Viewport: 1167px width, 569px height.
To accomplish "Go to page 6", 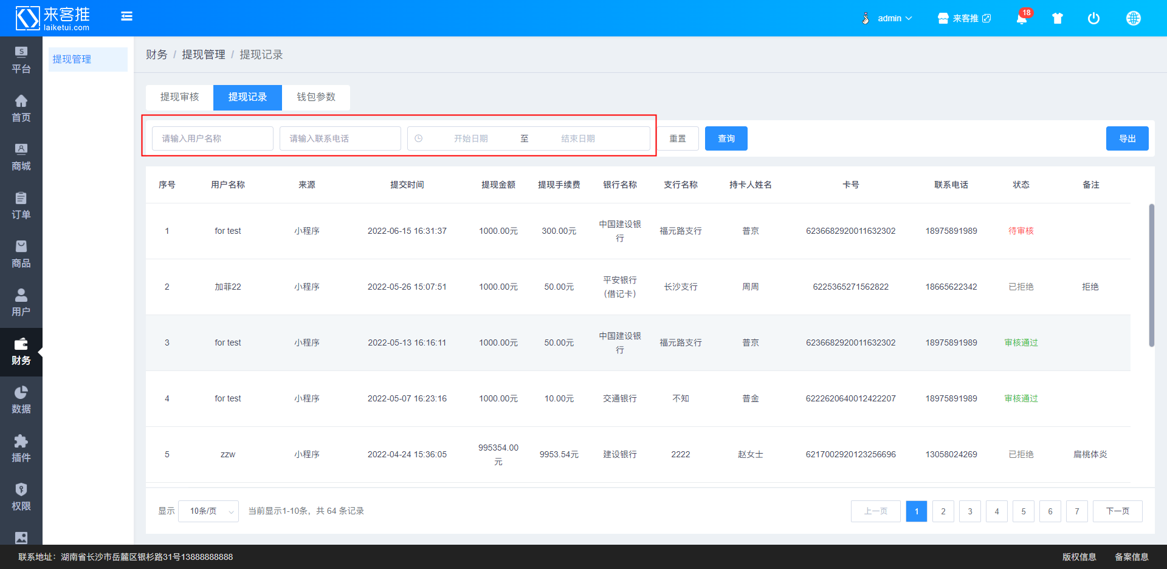I will 1050,511.
